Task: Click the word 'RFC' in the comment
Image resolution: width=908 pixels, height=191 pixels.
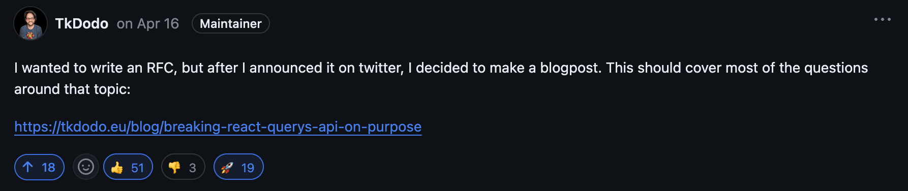Action: click(161, 68)
